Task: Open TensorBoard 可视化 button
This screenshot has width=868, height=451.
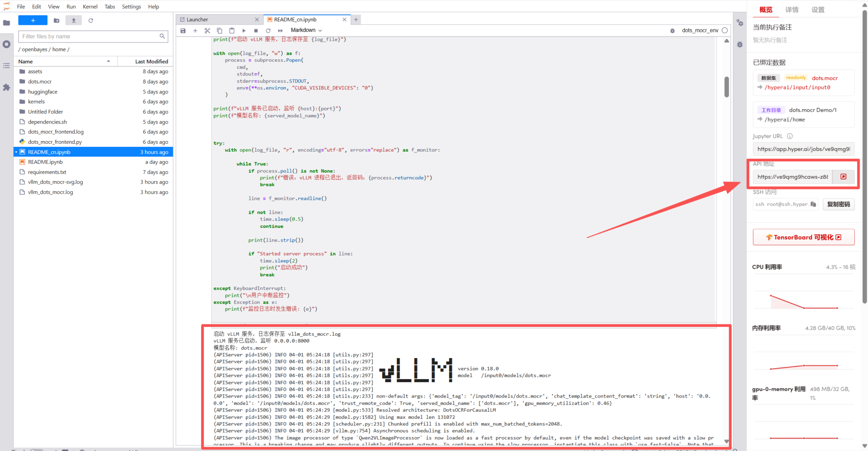Action: coord(803,237)
